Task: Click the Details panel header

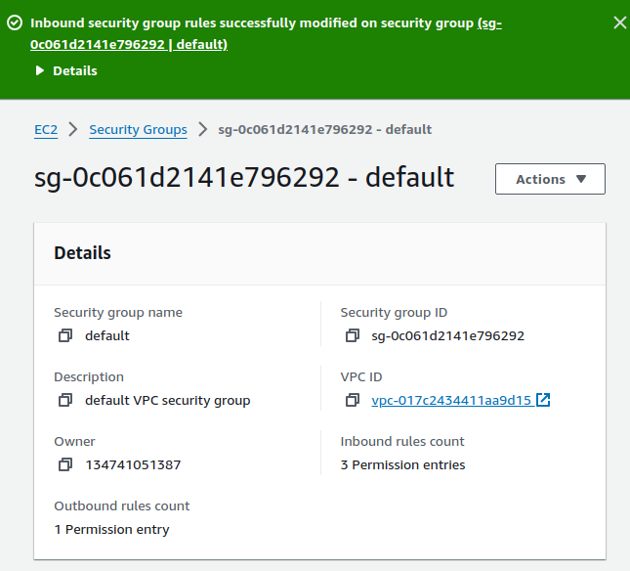Action: point(83,253)
